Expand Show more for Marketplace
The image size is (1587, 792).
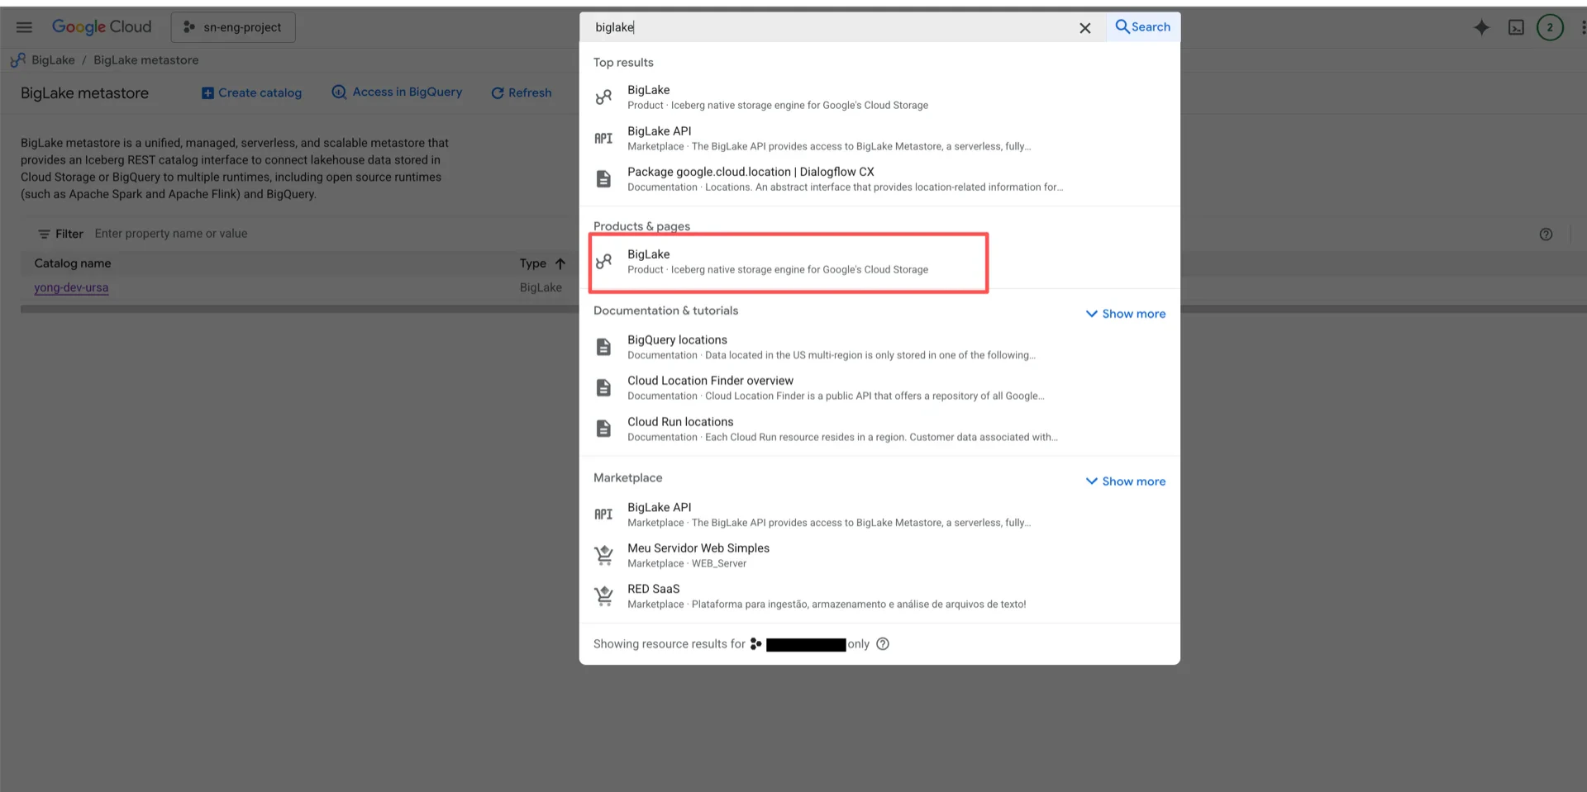click(x=1125, y=481)
